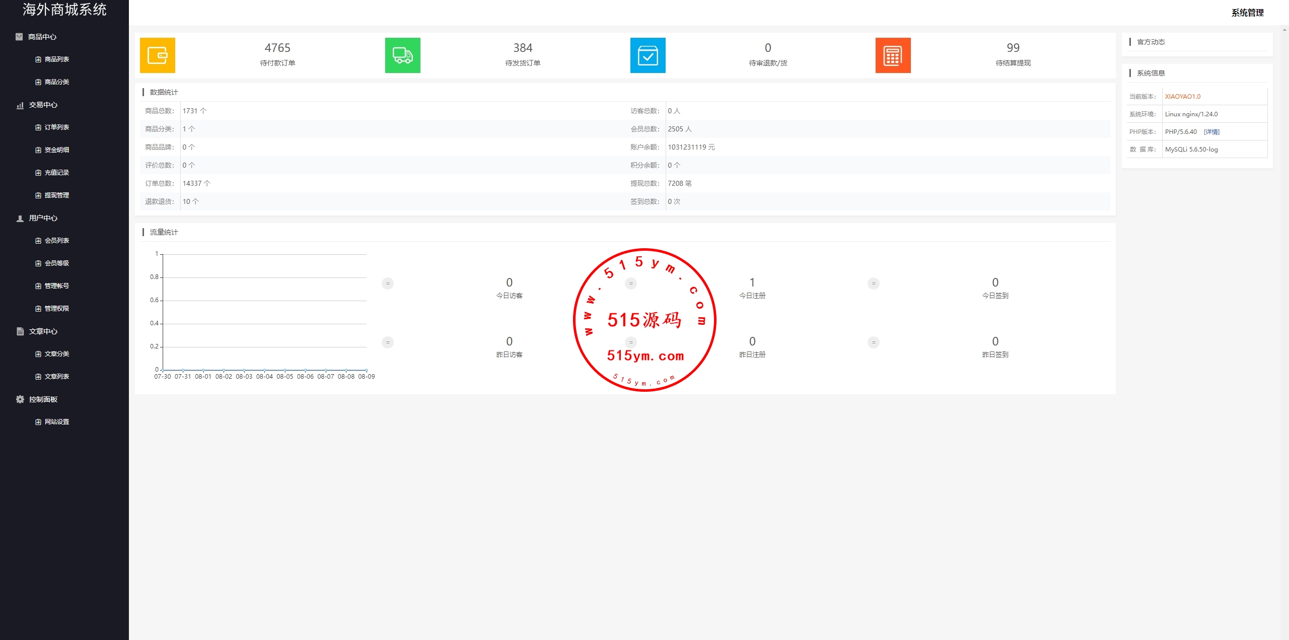Click the 控制面板 gear icon
Image resolution: width=1289 pixels, height=640 pixels.
[20, 399]
